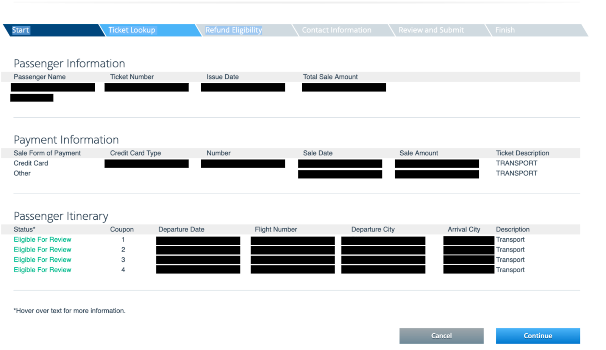Click the Passenger Itinerary section heading

point(61,216)
